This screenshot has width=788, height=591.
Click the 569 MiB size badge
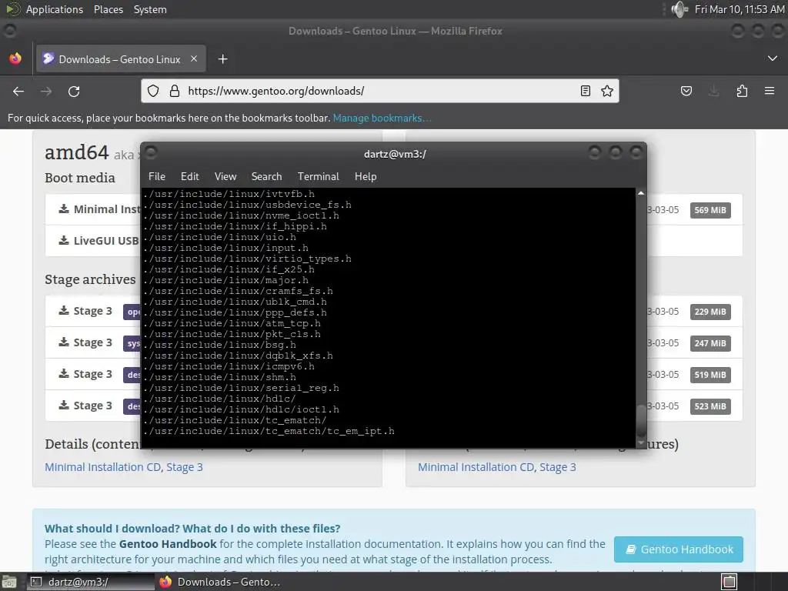(x=710, y=210)
